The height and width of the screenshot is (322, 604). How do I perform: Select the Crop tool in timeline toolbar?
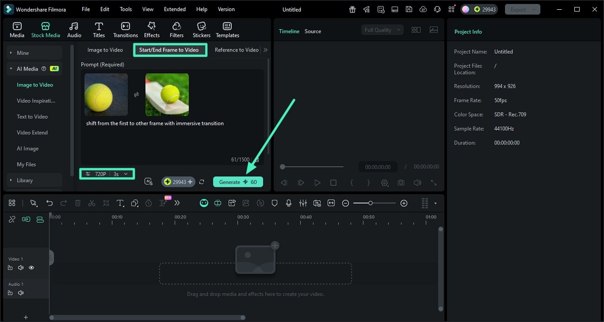tap(106, 203)
